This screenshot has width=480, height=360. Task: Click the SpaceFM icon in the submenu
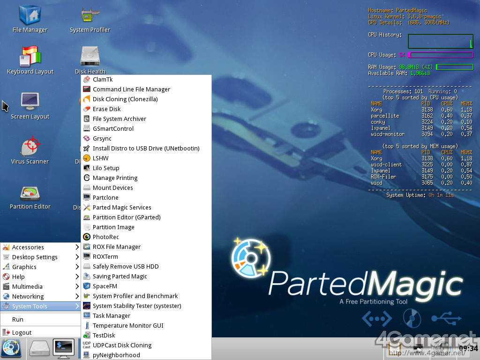pyautogui.click(x=87, y=286)
